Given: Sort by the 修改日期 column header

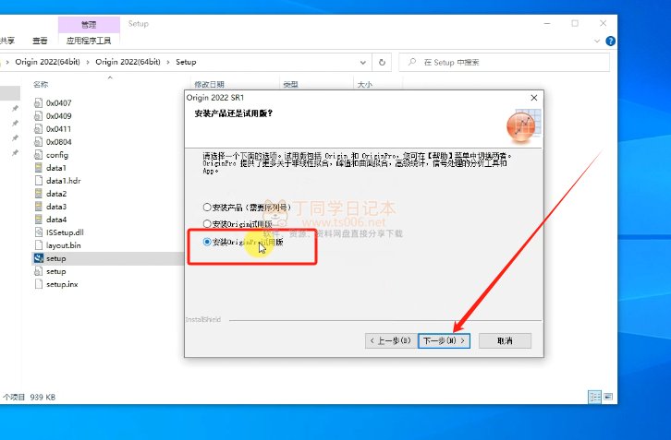Looking at the screenshot, I should click(x=209, y=85).
